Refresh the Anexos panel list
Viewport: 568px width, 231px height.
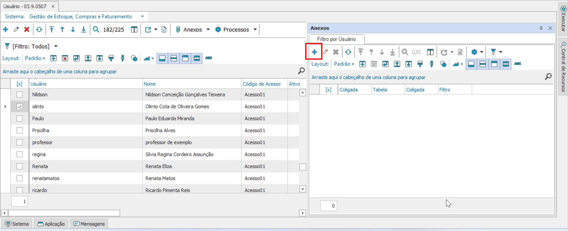click(x=348, y=52)
